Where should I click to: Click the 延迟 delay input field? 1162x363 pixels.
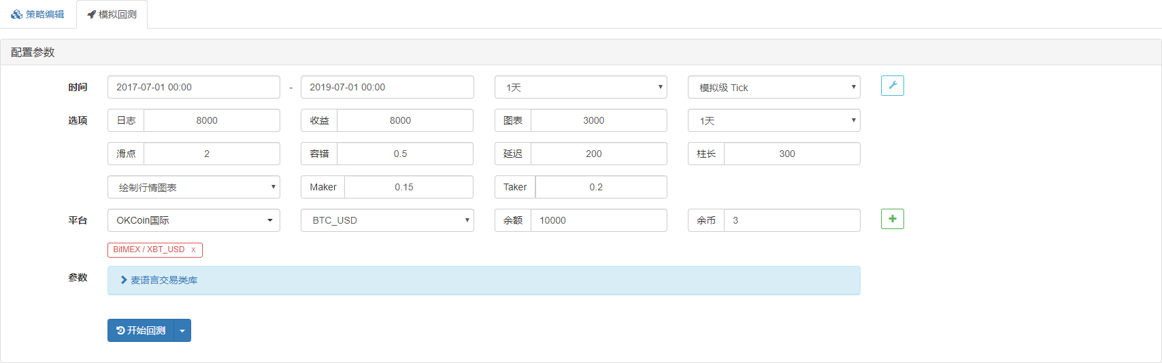597,154
